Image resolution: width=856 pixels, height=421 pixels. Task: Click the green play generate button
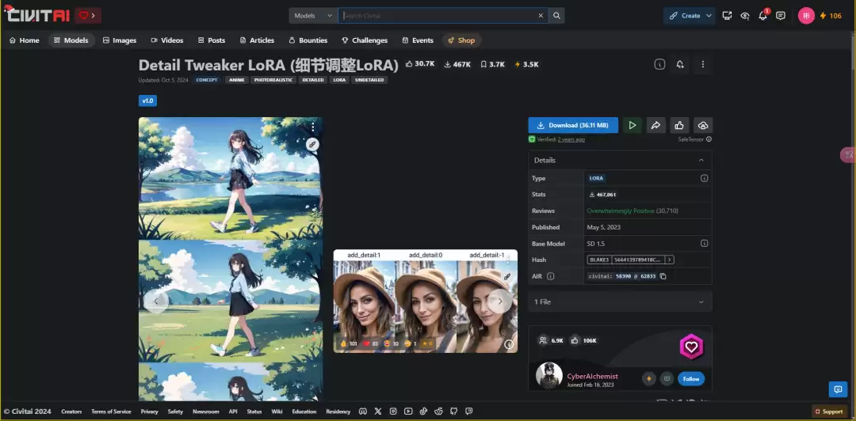[x=632, y=125]
